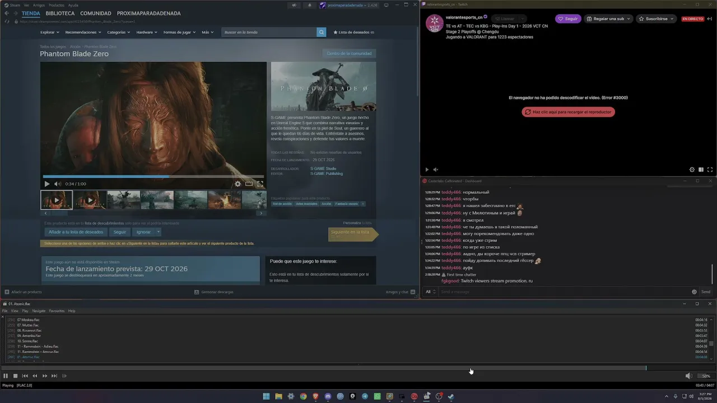The image size is (717, 403).
Task: Expand the Explorar store menu
Action: tap(50, 32)
